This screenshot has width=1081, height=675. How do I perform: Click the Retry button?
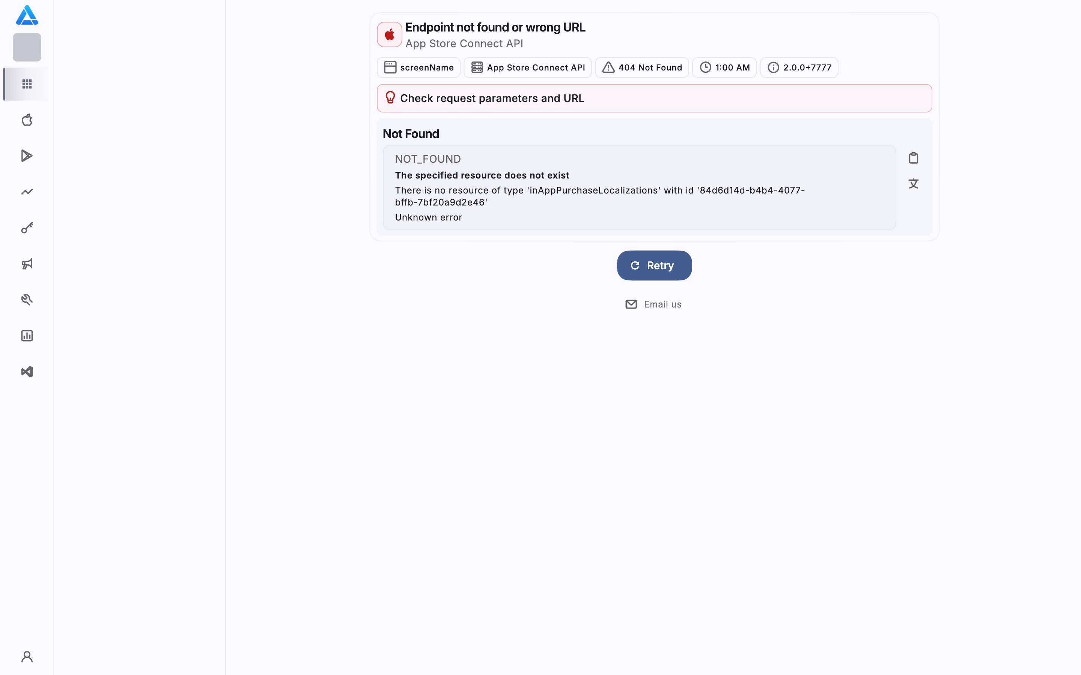click(x=654, y=265)
